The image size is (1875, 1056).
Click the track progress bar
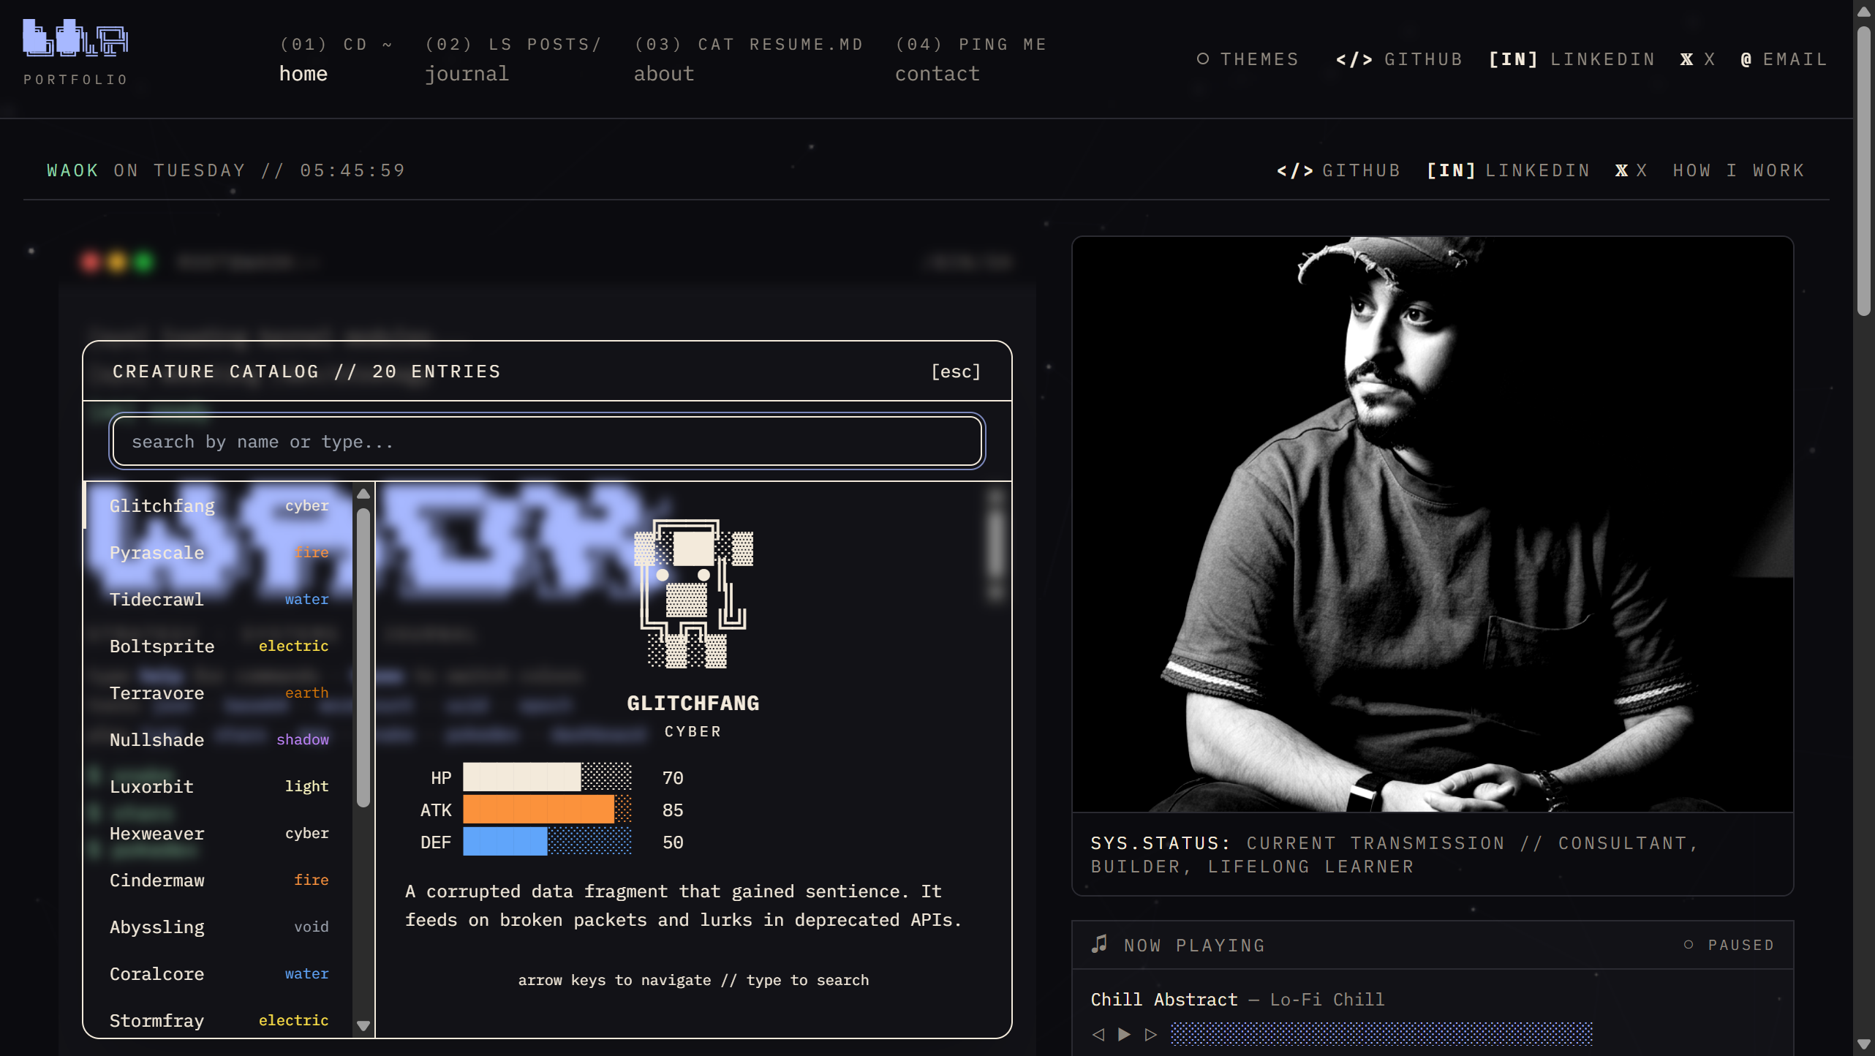tap(1382, 1034)
